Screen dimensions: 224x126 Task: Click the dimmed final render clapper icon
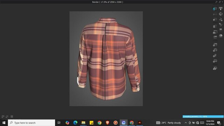click(x=215, y=14)
